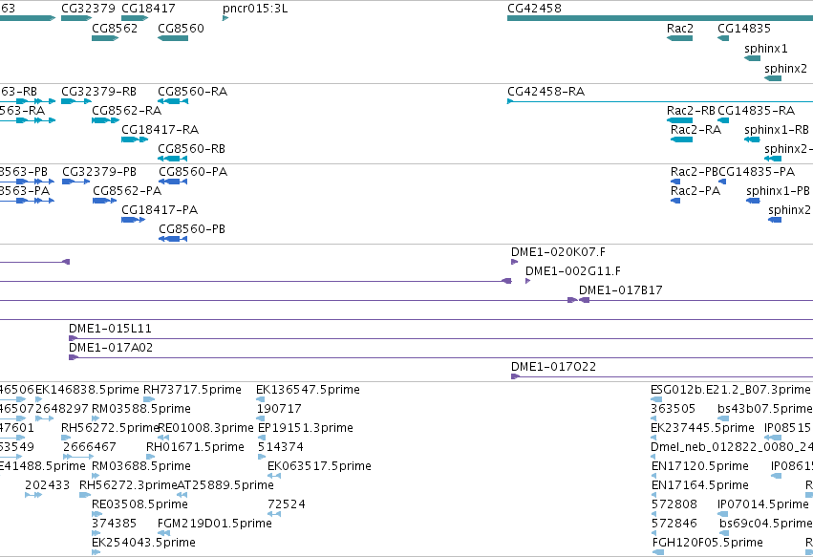Select the AT25889.5prime EST label
This screenshot has width=813, height=557.
coord(225,485)
